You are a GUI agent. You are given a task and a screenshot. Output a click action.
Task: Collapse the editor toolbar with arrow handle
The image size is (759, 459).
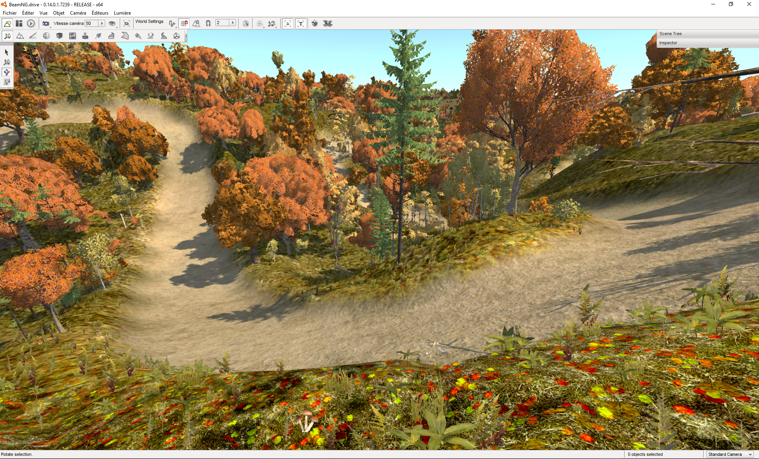coord(186,36)
